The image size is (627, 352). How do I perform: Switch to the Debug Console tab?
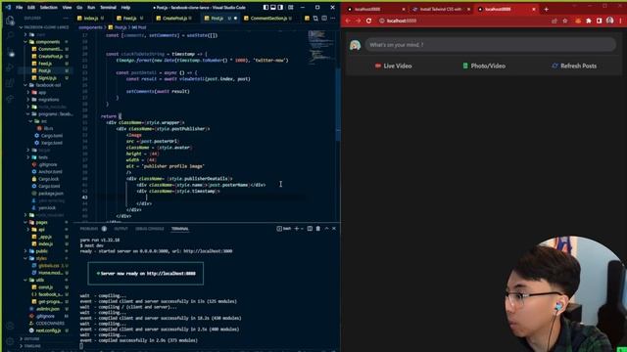[150, 229]
